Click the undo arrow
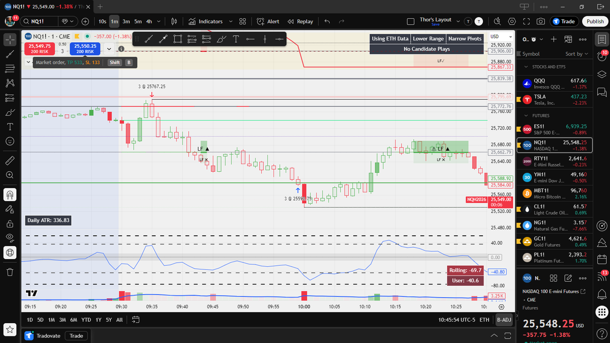 [x=327, y=21]
